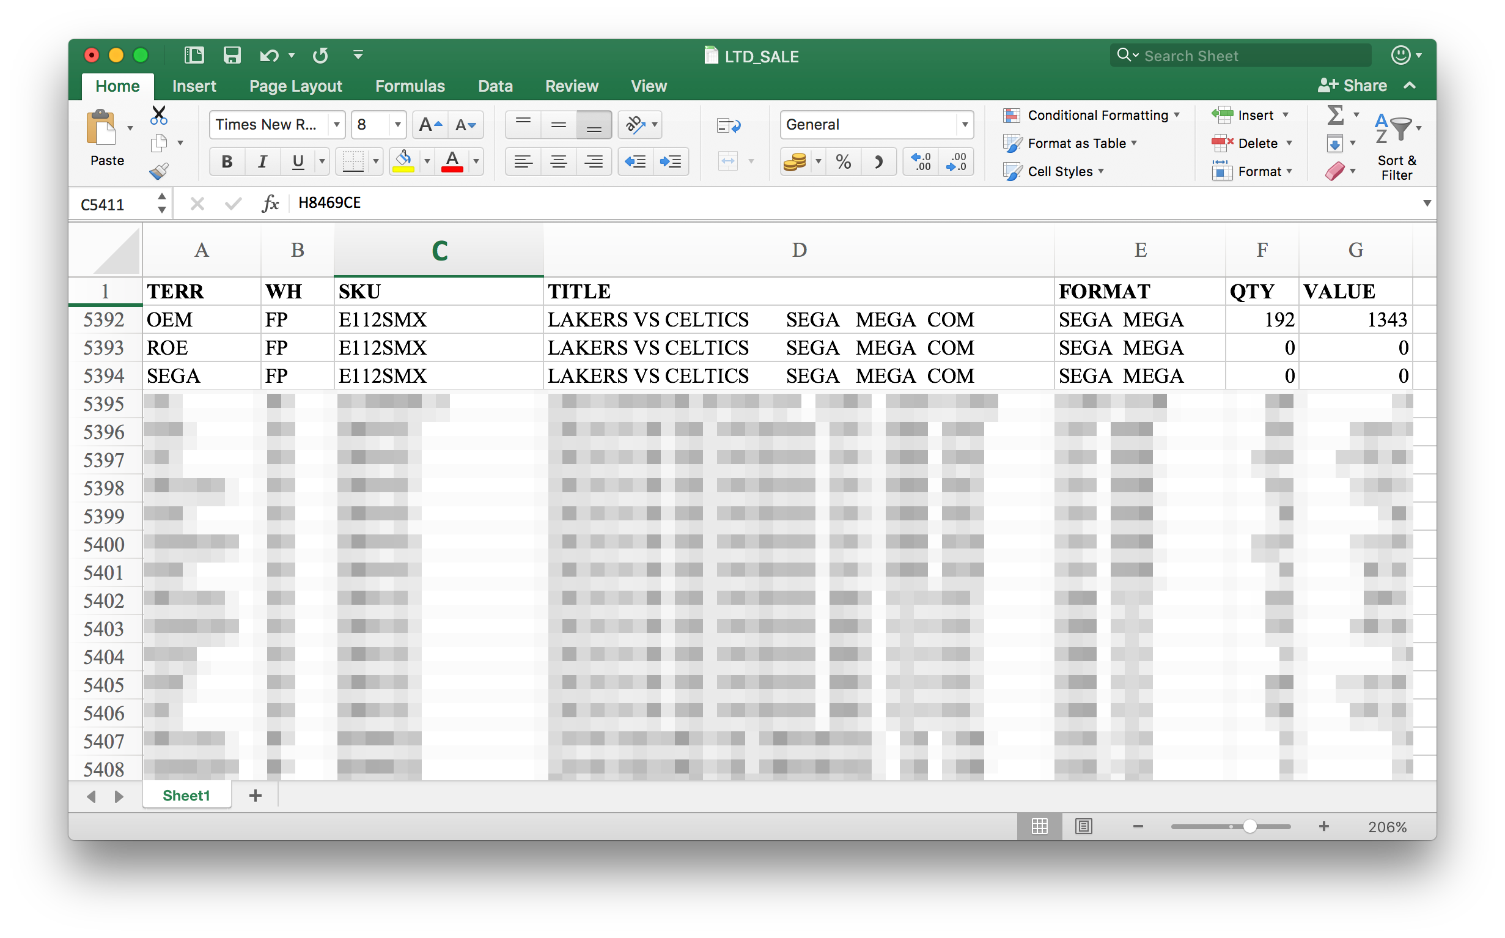This screenshot has height=938, width=1505.
Task: Open the Formulas ribbon tab
Action: [410, 86]
